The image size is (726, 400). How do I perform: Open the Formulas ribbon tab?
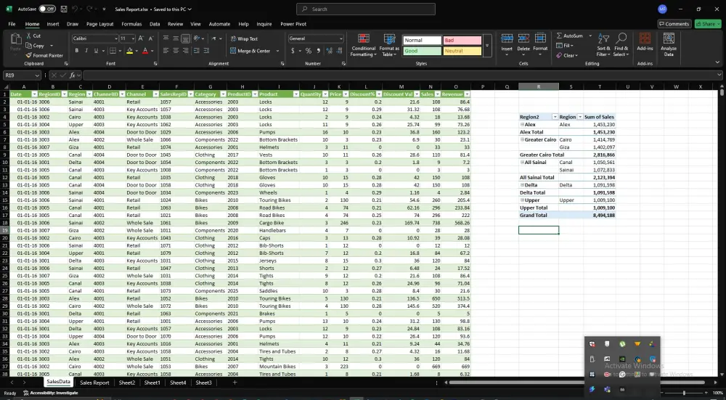131,24
